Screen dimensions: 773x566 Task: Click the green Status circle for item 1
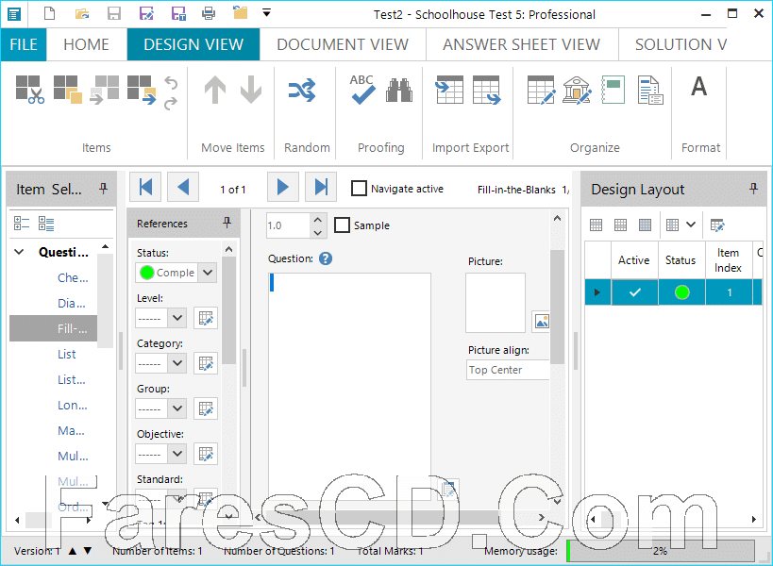[x=681, y=292]
